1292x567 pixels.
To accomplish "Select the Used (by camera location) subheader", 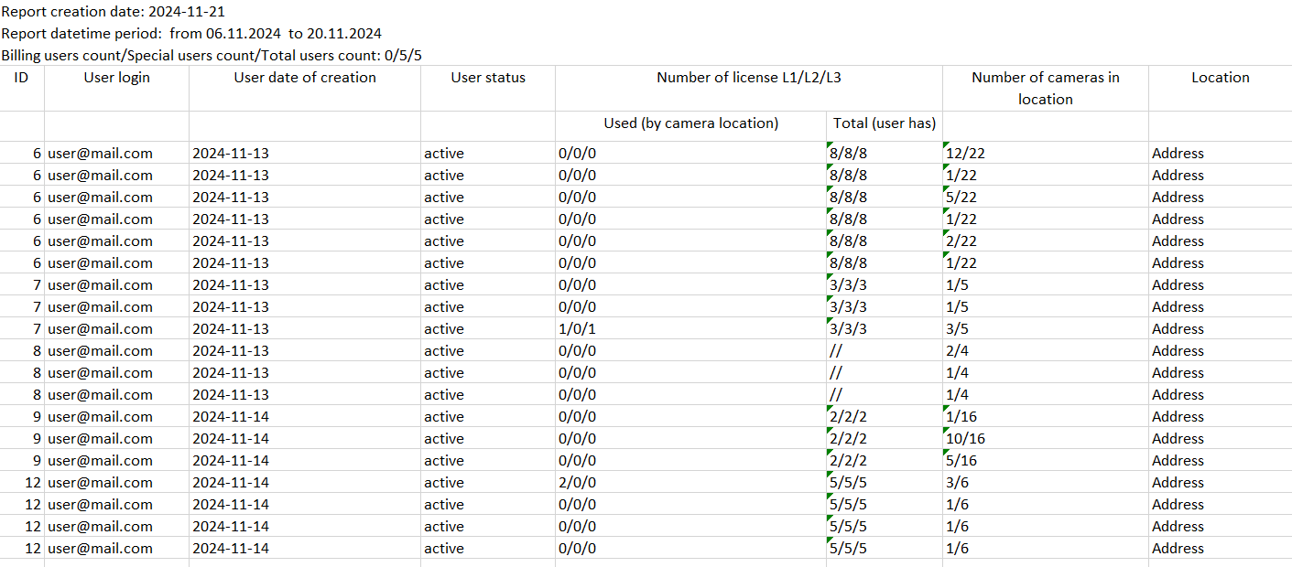I will pyautogui.click(x=690, y=123).
